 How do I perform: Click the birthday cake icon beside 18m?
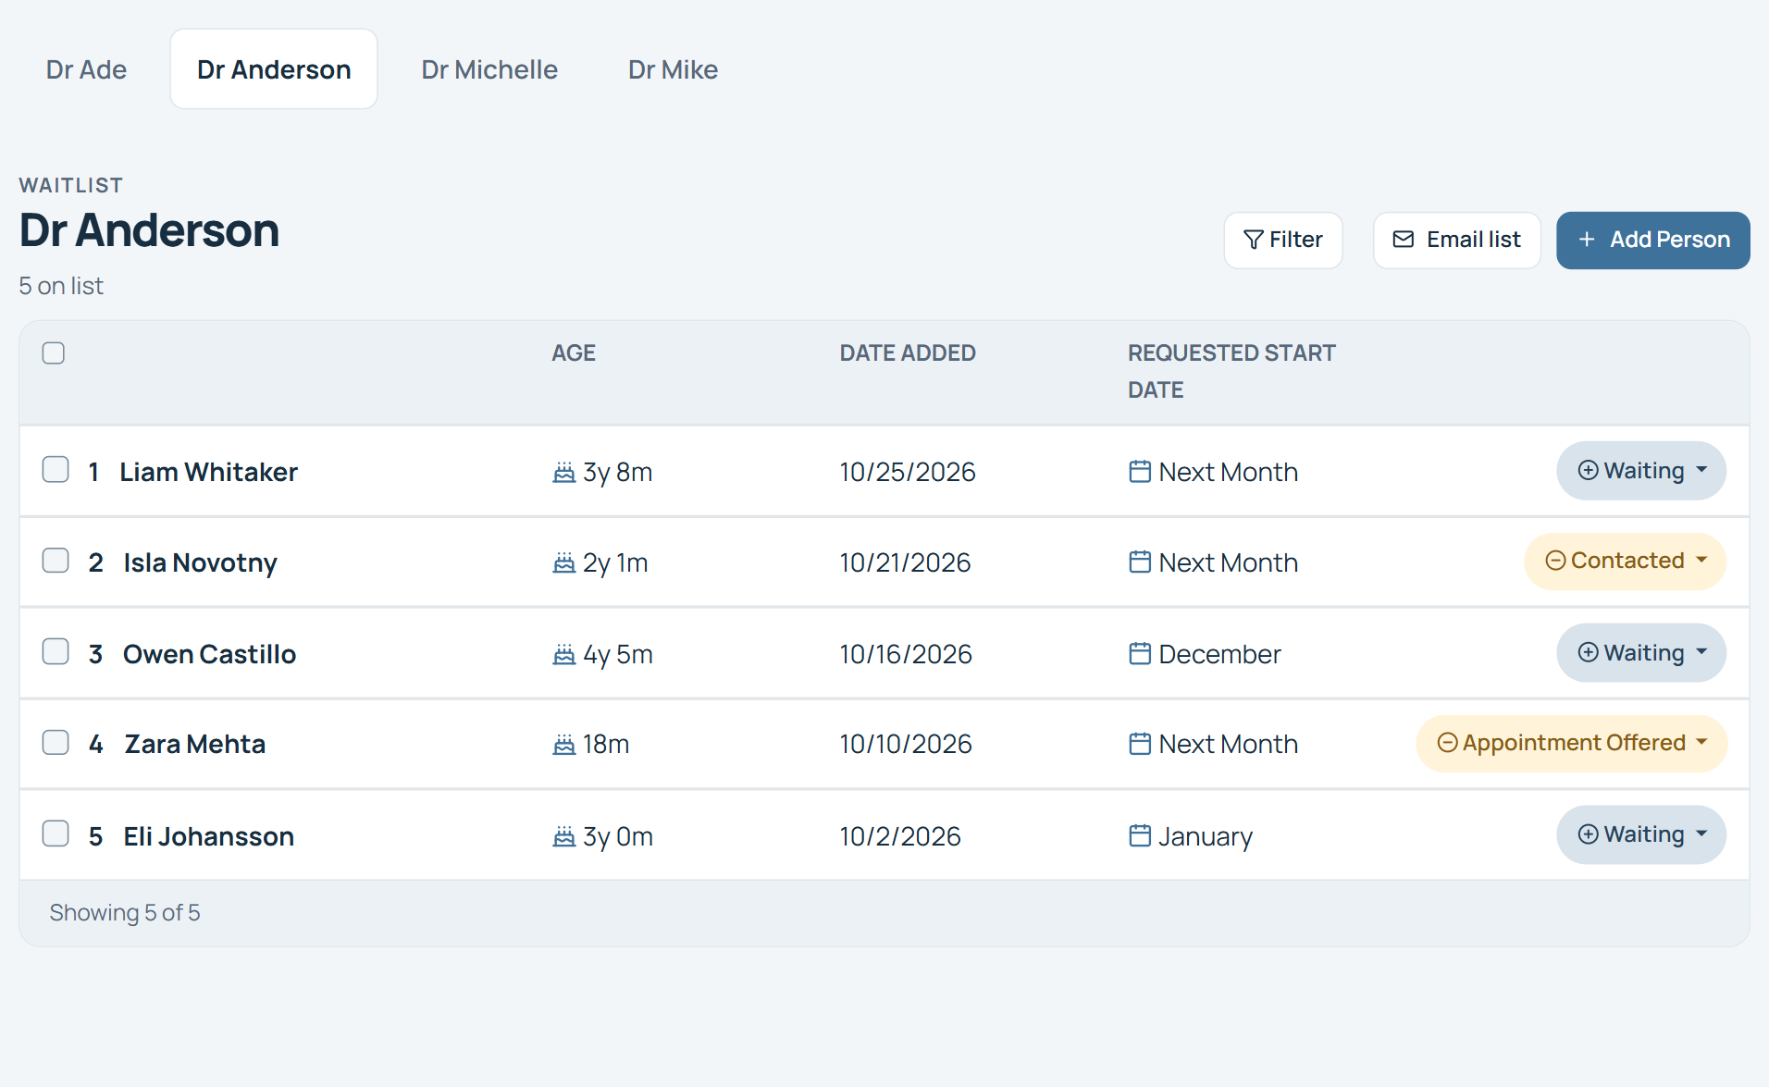563,744
